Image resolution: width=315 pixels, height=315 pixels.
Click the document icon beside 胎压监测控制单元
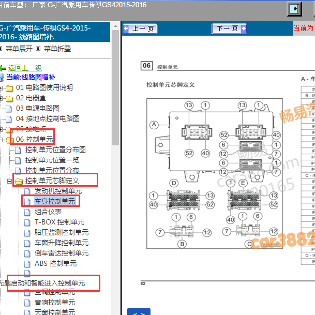27,233
